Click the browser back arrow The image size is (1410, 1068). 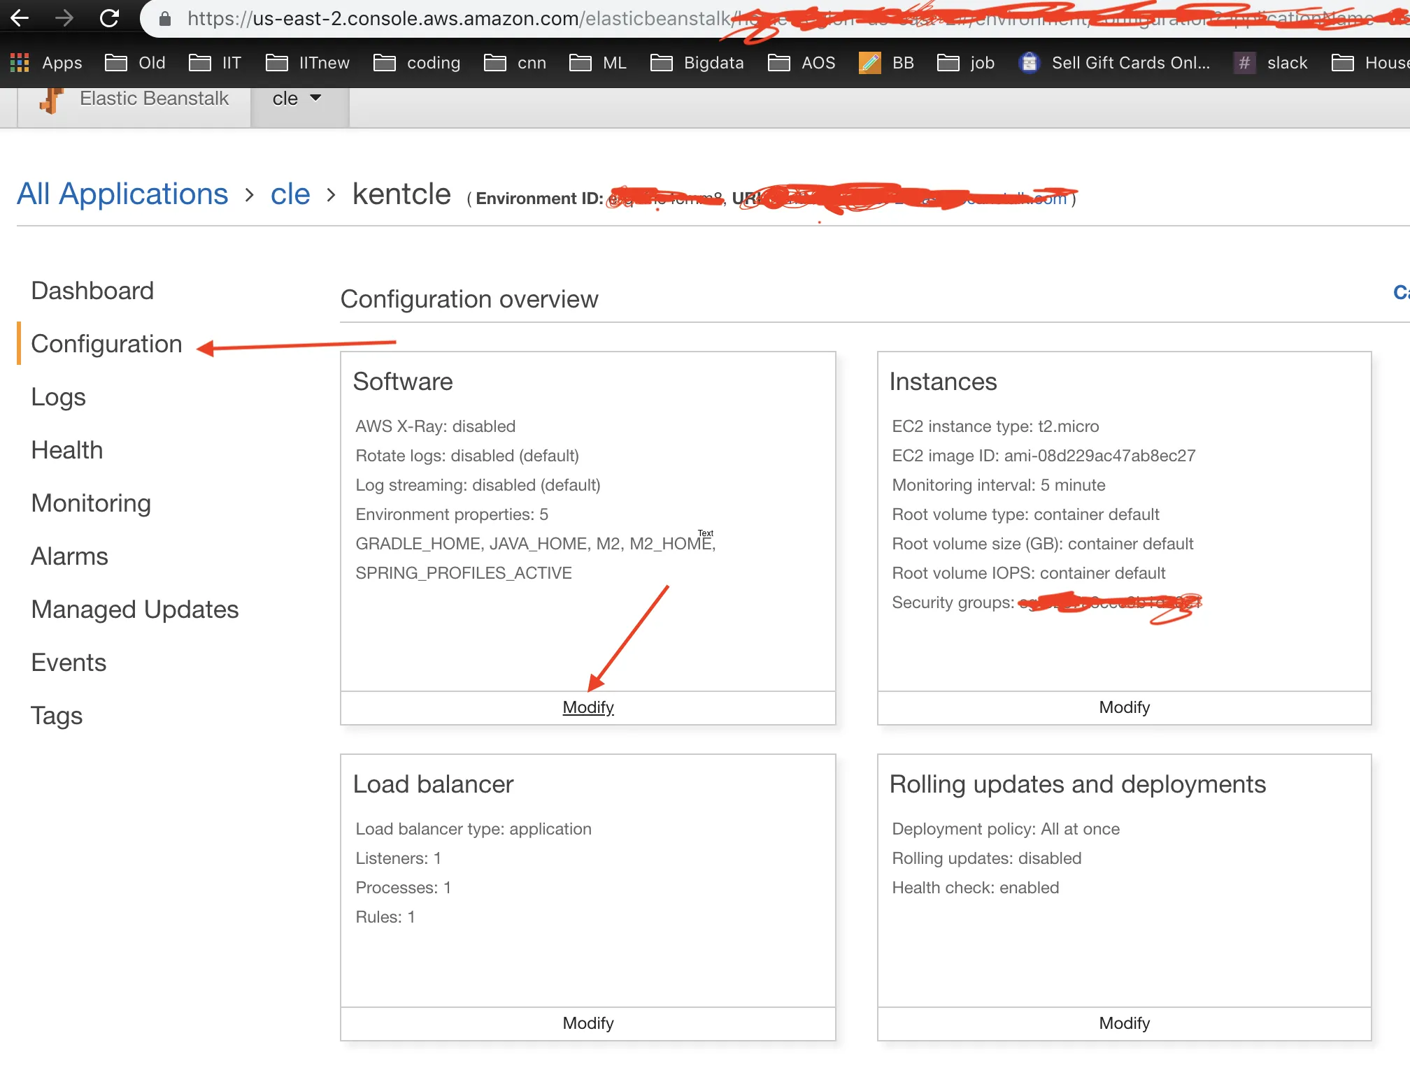coord(20,18)
